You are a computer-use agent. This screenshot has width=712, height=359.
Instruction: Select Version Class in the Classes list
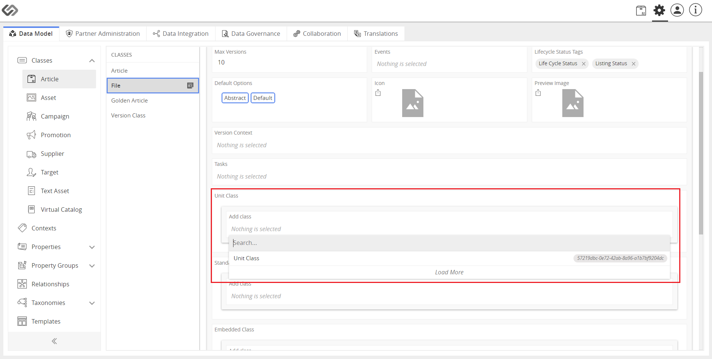tap(153, 116)
